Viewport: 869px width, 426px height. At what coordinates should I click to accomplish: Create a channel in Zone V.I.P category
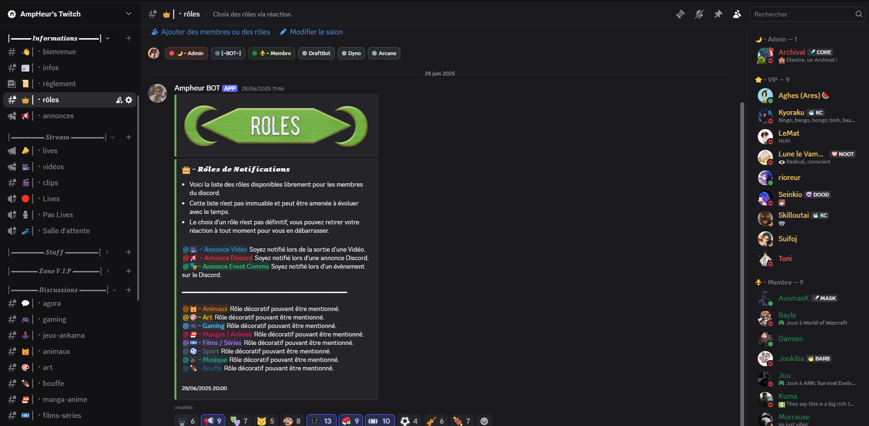click(x=129, y=271)
